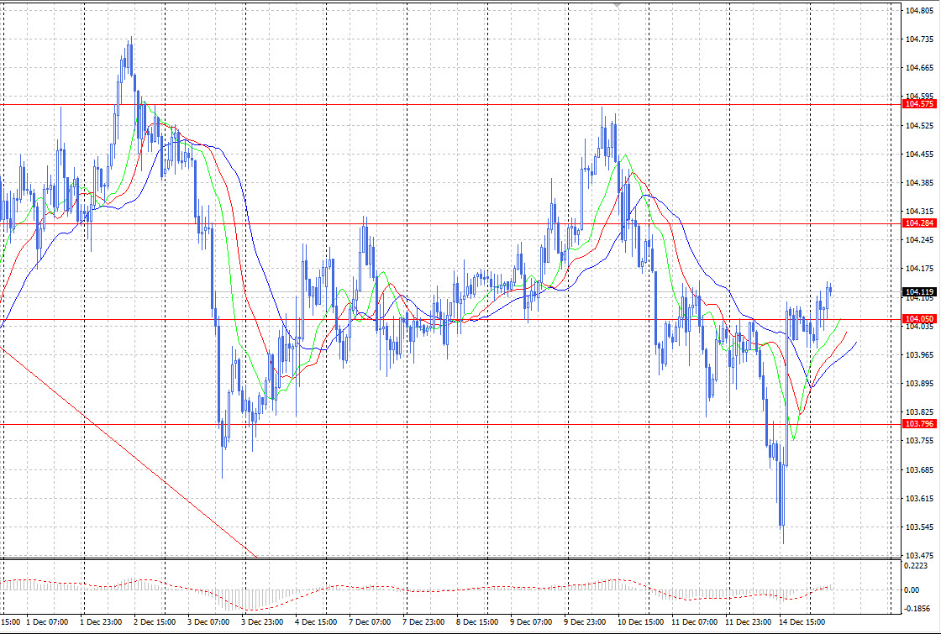The height and width of the screenshot is (634, 941).
Task: Click the red 103.796 price label
Action: tap(919, 424)
